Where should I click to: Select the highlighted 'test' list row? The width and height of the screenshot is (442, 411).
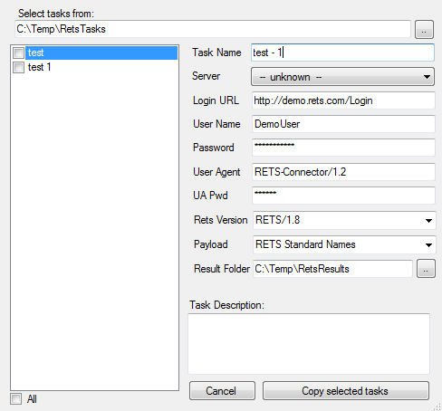[101, 53]
